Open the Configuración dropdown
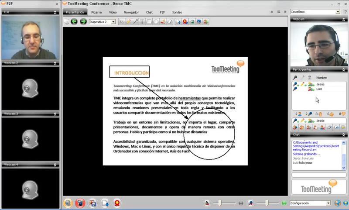The width and height of the screenshot is (349, 210). tap(328, 203)
